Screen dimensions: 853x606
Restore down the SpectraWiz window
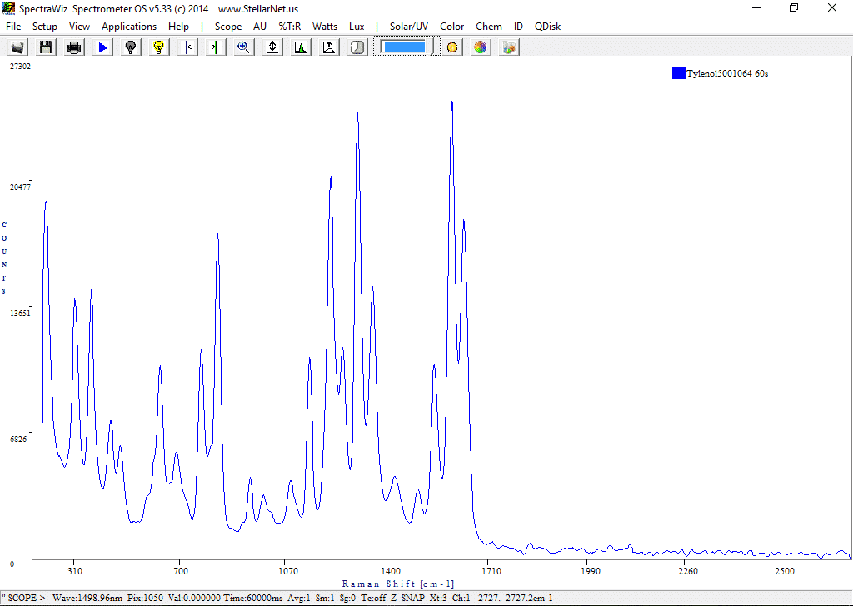click(x=794, y=7)
